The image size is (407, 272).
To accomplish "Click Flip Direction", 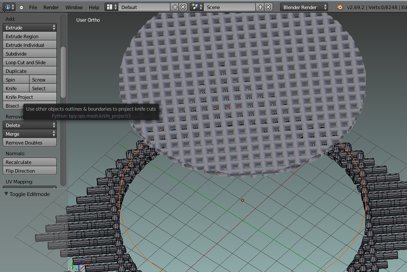I will point(29,171).
